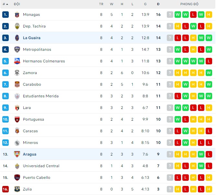Viewport: 217px width, 195px height.
Task: Sort standings by the Đ points header
Action: [158, 4]
